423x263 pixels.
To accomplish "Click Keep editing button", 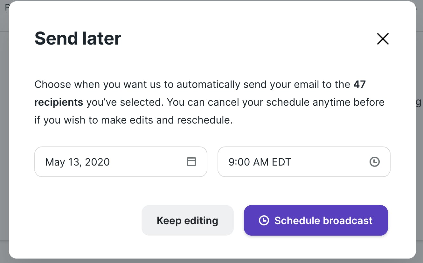I will (x=188, y=220).
